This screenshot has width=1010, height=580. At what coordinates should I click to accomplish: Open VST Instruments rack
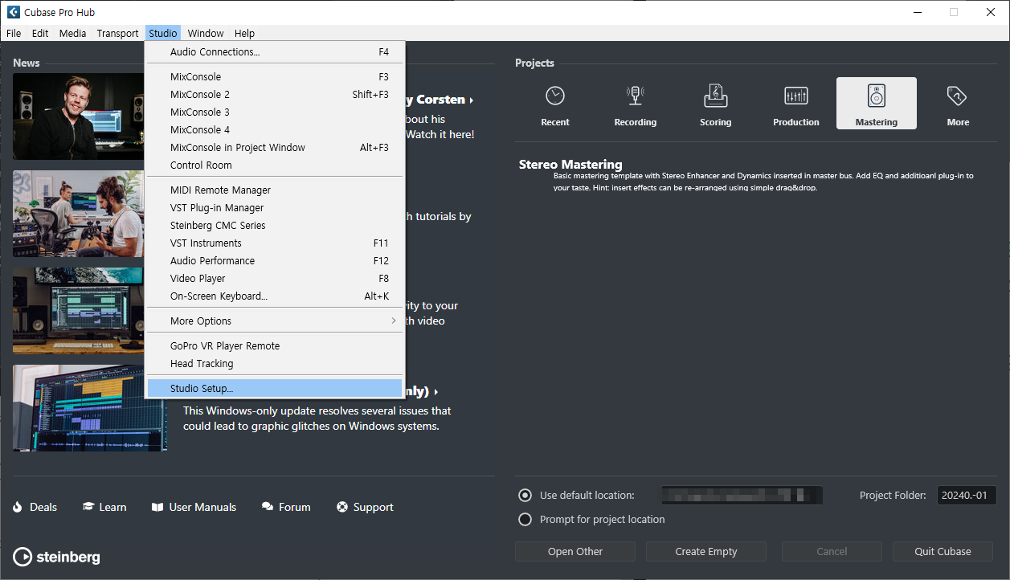(x=275, y=243)
